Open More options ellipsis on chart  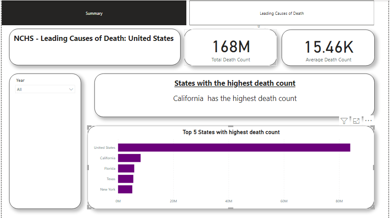pos(369,121)
